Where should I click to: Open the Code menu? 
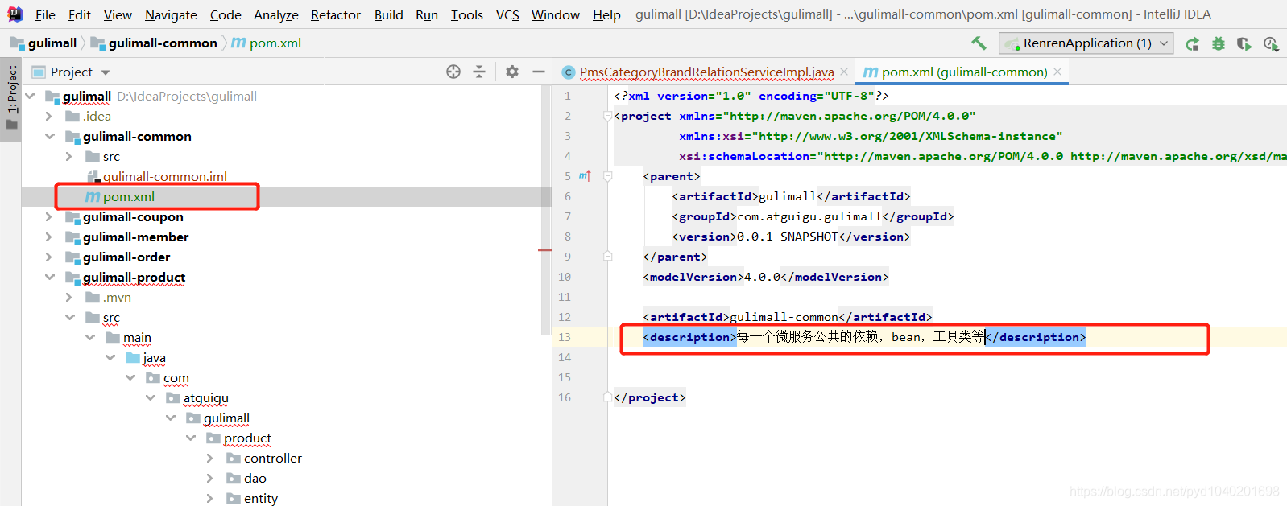[226, 14]
